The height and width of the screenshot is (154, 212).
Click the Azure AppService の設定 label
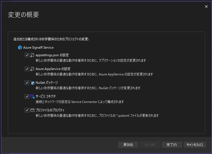tap(53, 69)
